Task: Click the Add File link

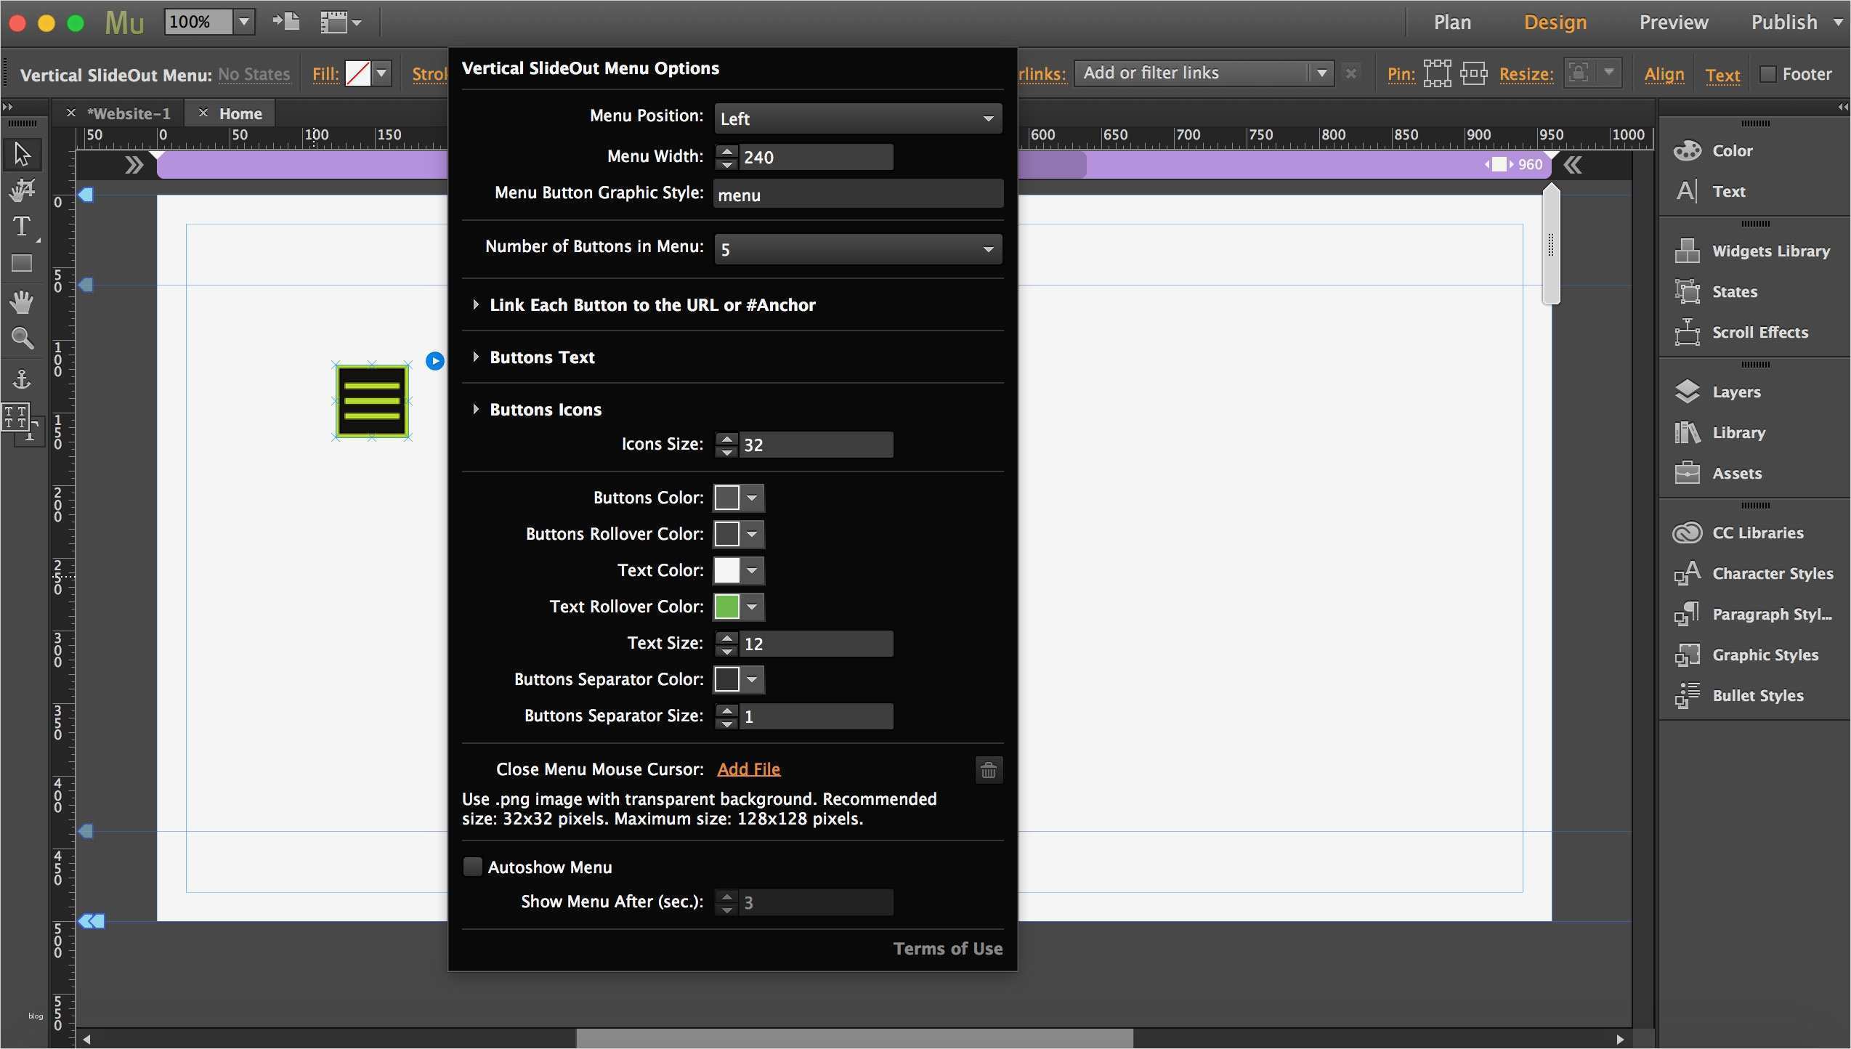Action: [x=748, y=769]
